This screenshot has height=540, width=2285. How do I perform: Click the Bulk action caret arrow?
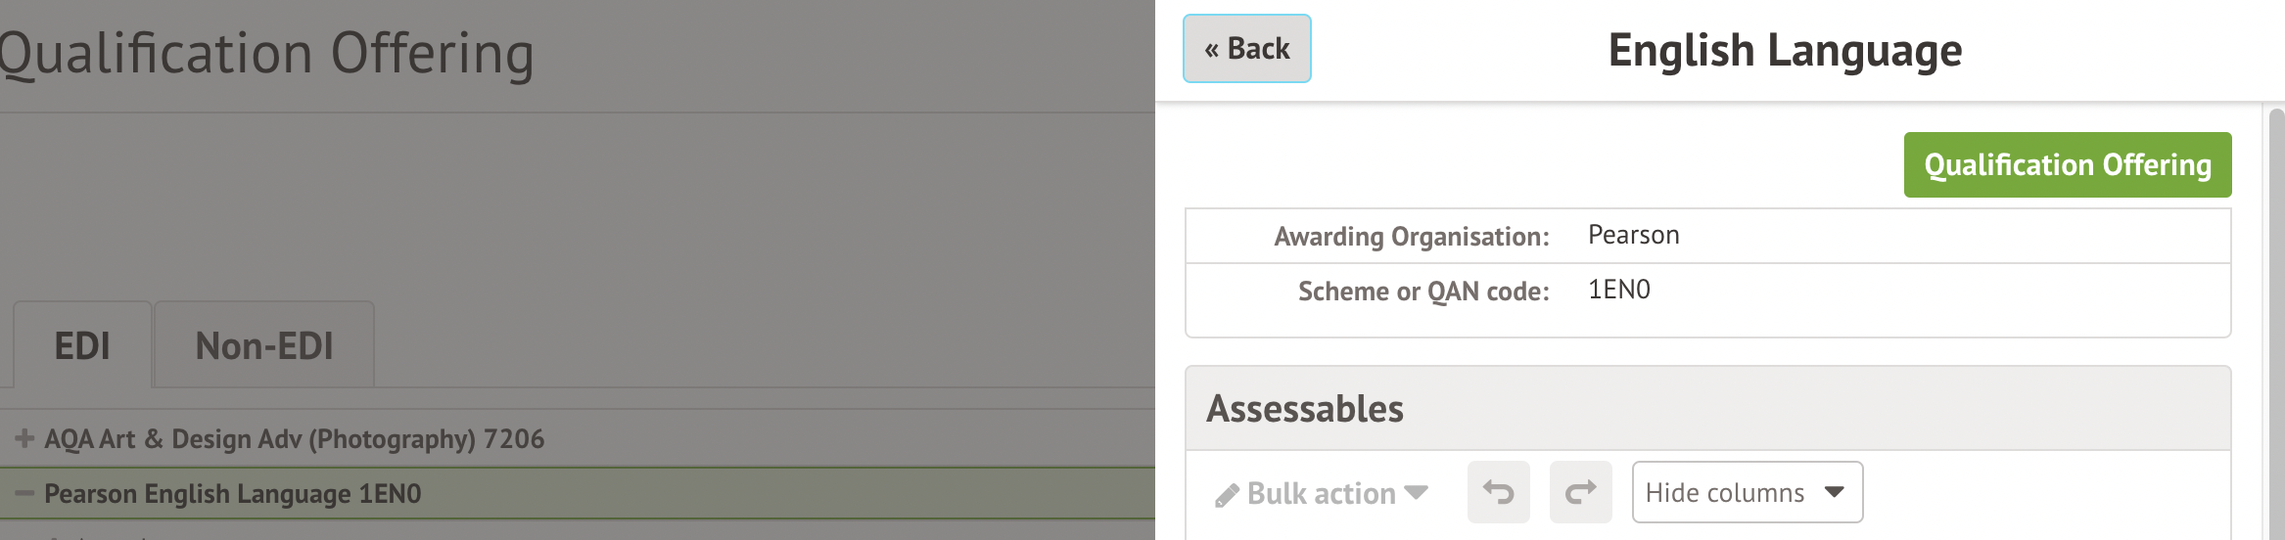pos(1416,492)
